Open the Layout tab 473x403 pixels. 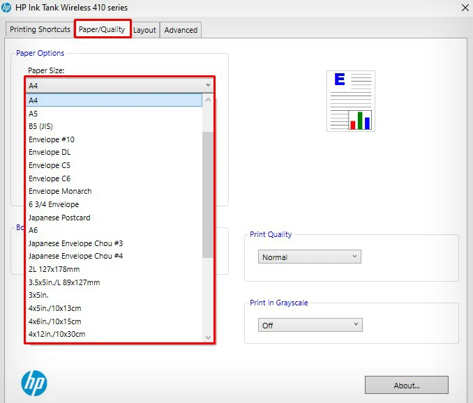pyautogui.click(x=144, y=30)
